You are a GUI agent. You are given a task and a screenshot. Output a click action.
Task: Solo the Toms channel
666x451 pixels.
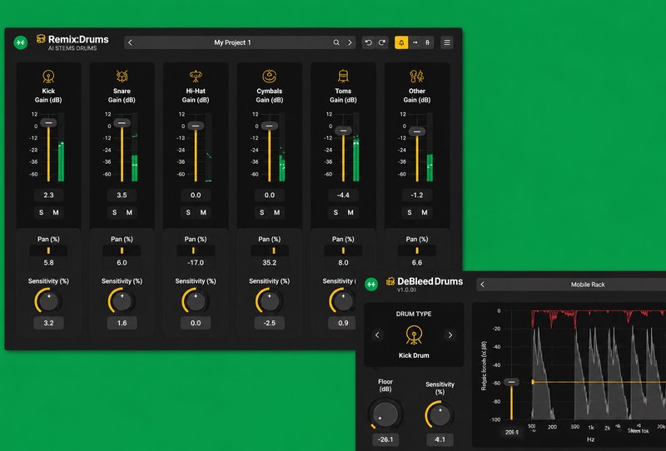tap(335, 212)
